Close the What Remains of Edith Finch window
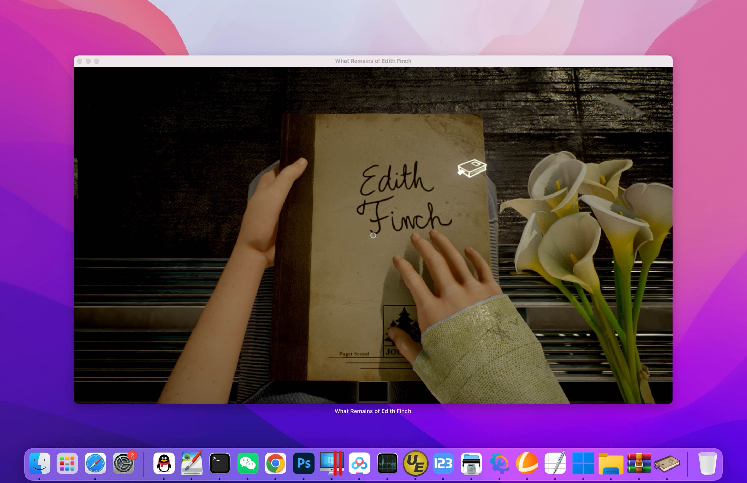This screenshot has height=483, width=747. click(80, 61)
